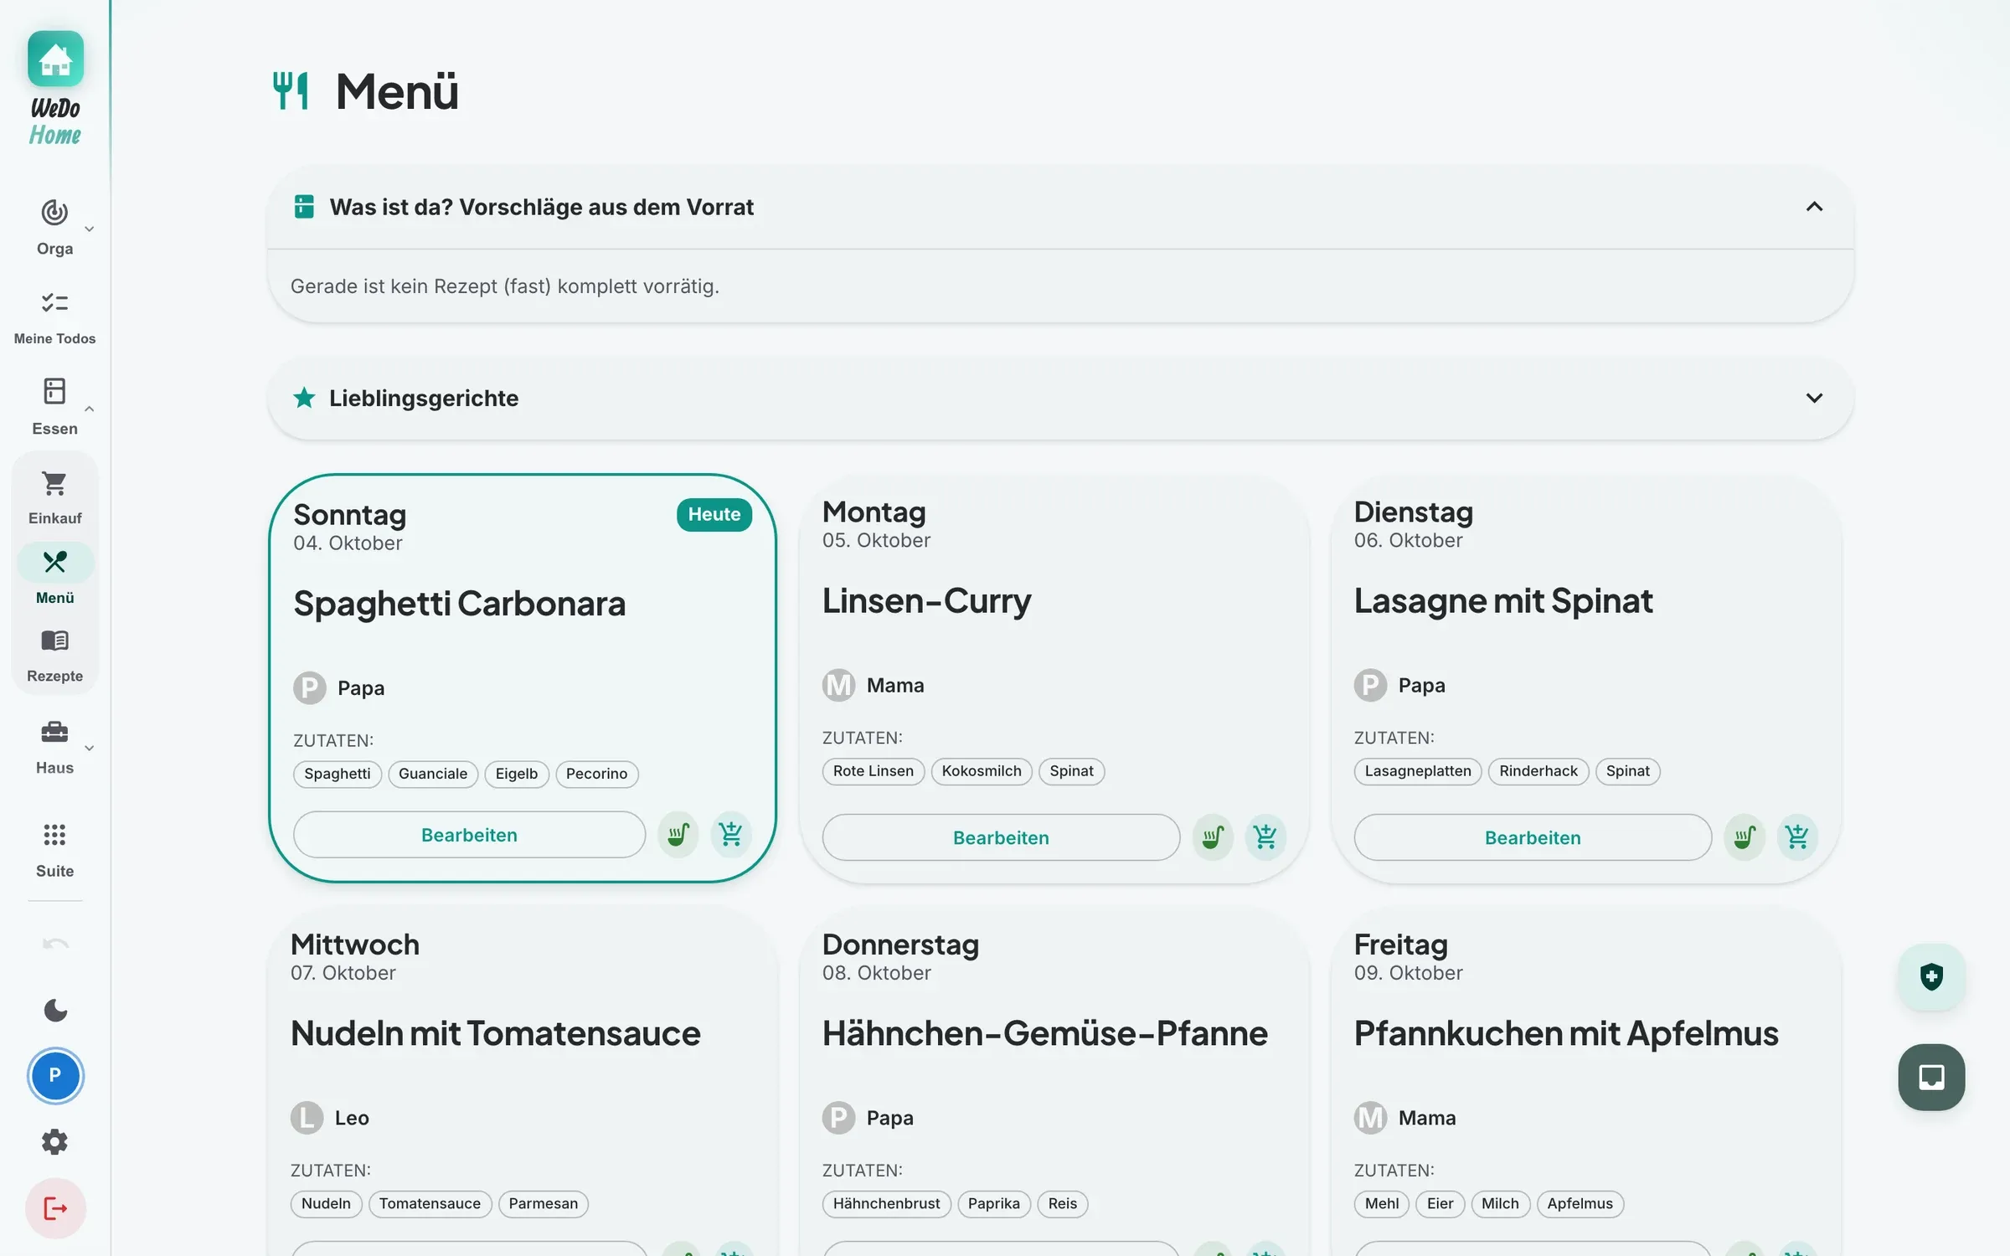The image size is (2010, 1256).
Task: Click the shield plus floating icon
Action: (1931, 976)
